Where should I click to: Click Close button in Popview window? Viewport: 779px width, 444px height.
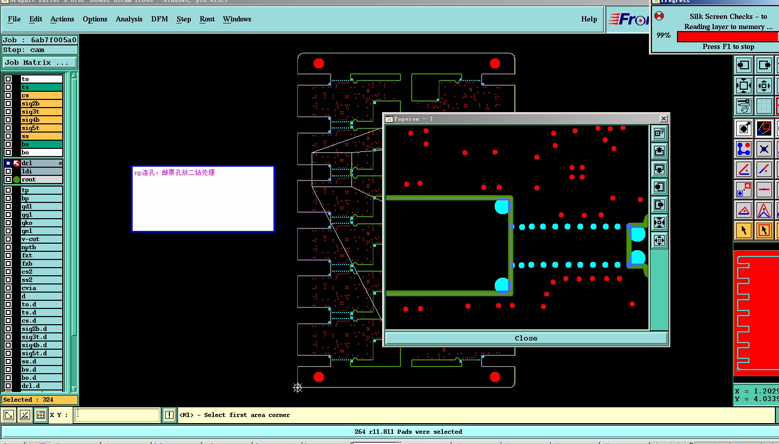[x=526, y=338]
